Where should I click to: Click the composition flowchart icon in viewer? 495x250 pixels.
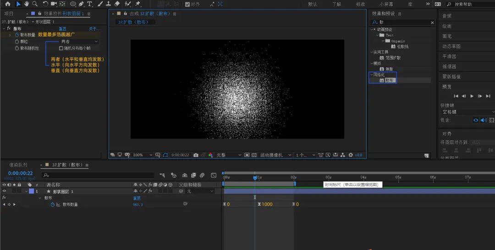343,155
